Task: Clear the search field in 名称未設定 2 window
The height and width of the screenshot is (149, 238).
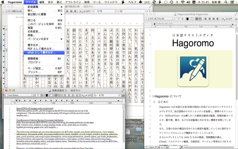Action: point(119,95)
